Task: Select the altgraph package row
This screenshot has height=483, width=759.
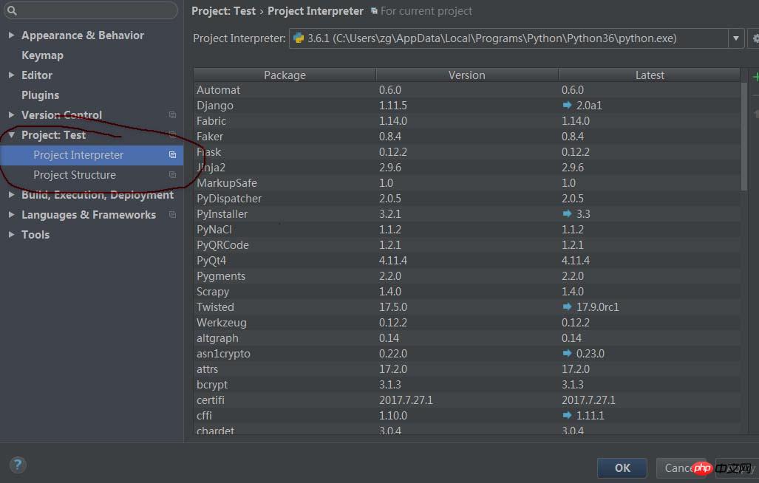Action: pyautogui.click(x=466, y=338)
